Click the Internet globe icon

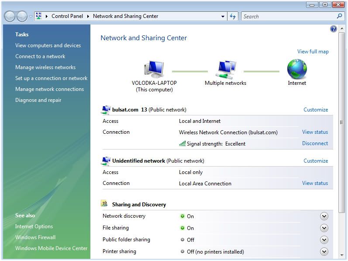(x=297, y=69)
